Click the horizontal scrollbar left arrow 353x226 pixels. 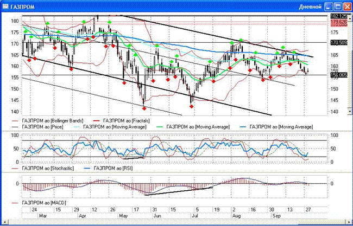(x=5, y=222)
